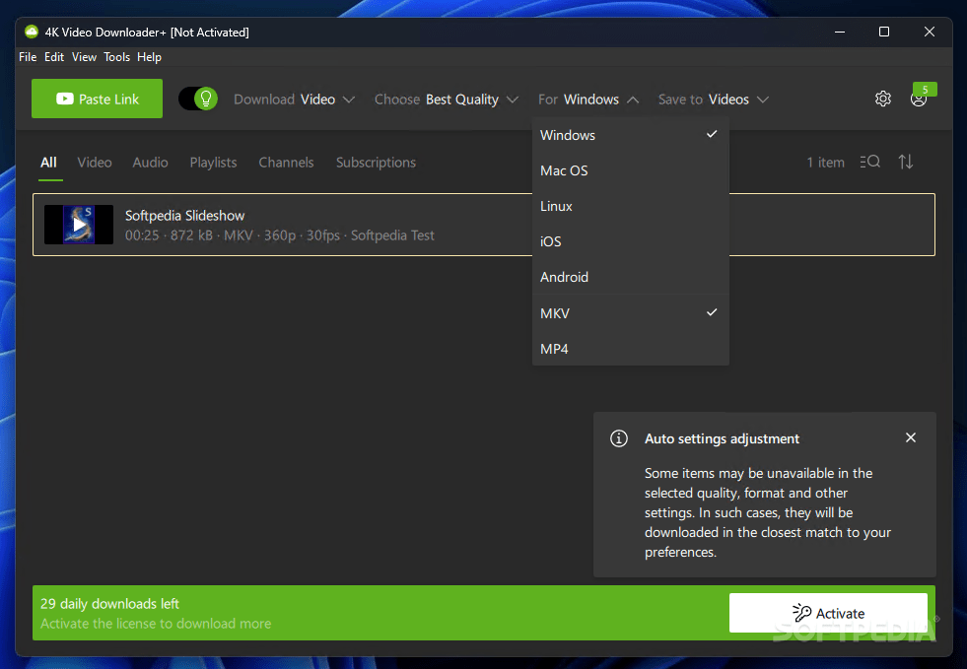The height and width of the screenshot is (669, 967).
Task: Open the Save to Videos dropdown
Action: click(713, 100)
